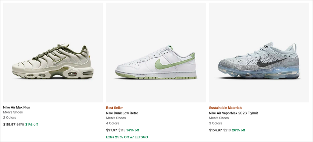The width and height of the screenshot is (313, 142).
Task: Click the 2 Colors text under Air Max Plus
Action: pos(10,117)
